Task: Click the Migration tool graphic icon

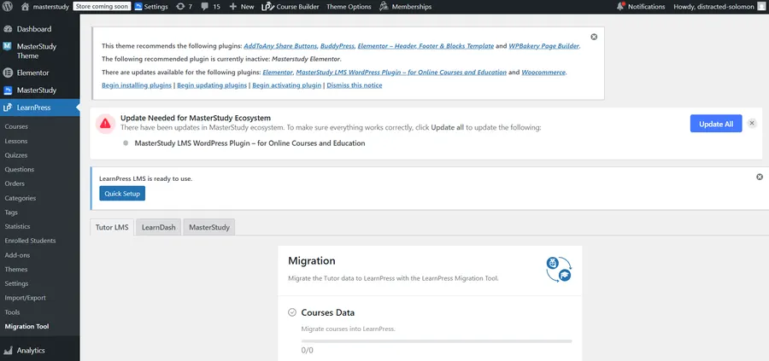Action: click(559, 270)
